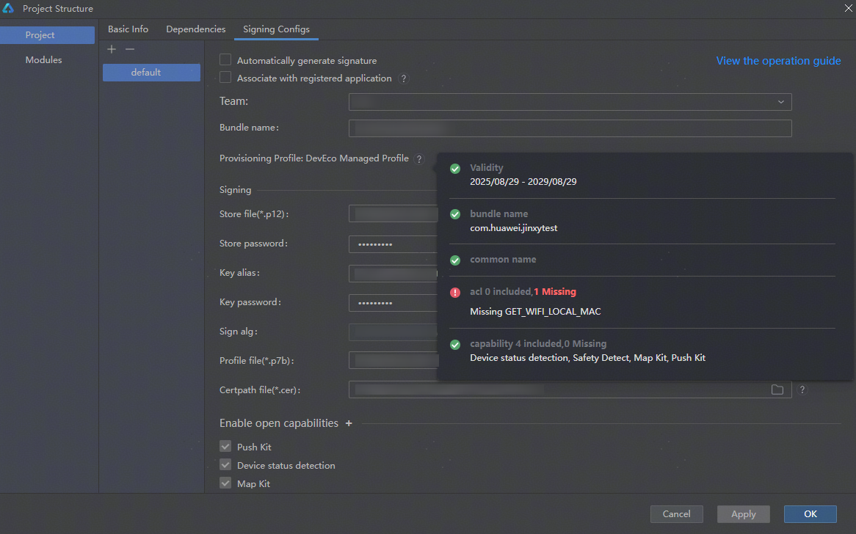Switch to the Dependencies tab

196,29
